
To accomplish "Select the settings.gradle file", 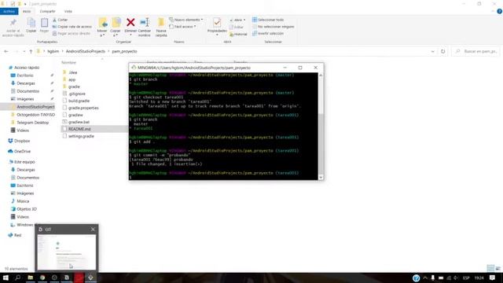I will click(81, 136).
